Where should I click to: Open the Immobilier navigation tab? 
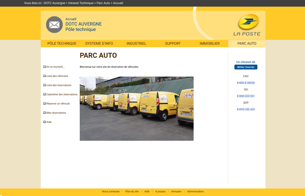click(210, 43)
